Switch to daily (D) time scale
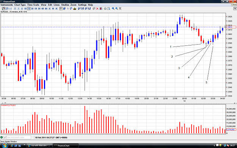Screen dimensions: 237x148 coord(49,9)
